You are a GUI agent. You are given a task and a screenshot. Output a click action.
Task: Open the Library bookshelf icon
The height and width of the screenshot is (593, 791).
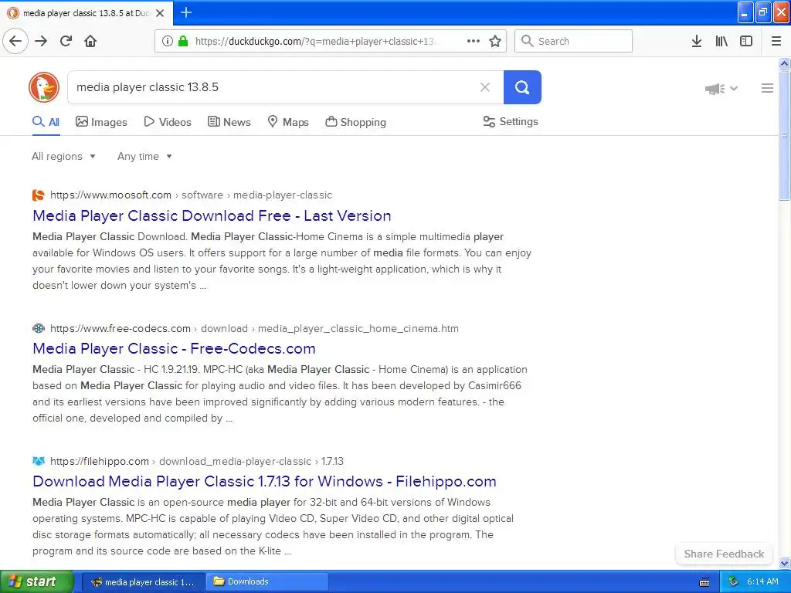721,42
